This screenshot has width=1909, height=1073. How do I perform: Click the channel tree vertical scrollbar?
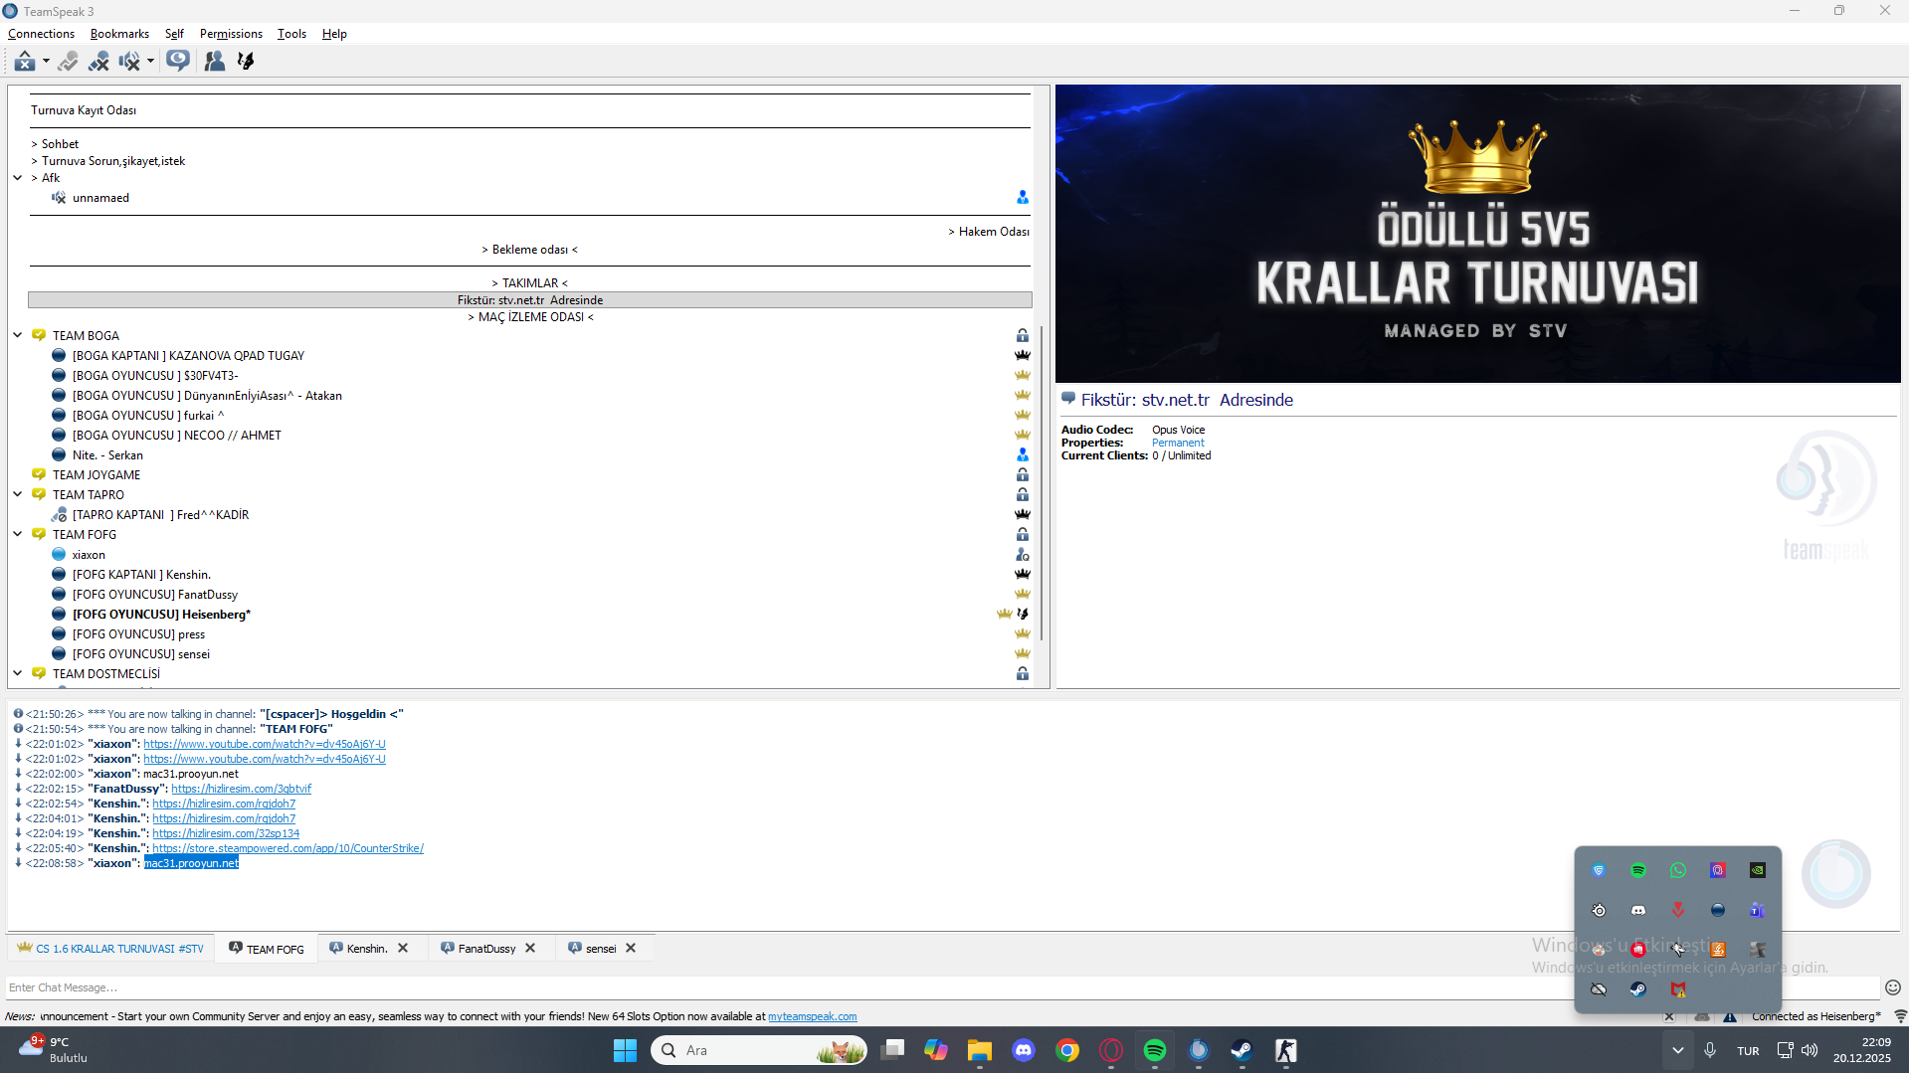click(x=1042, y=483)
